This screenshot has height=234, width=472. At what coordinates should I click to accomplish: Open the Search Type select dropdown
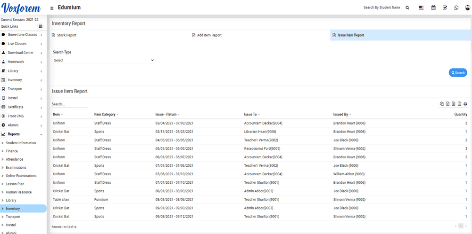point(103,60)
